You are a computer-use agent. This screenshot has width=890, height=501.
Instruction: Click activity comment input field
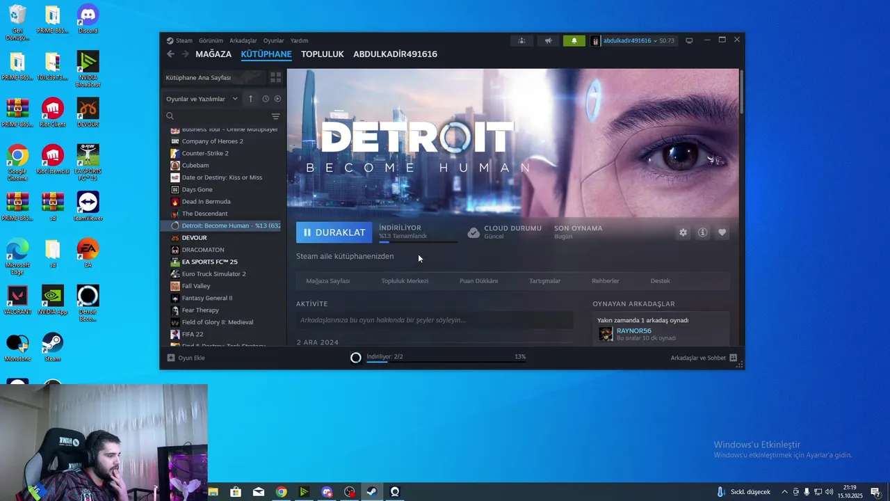point(435,320)
